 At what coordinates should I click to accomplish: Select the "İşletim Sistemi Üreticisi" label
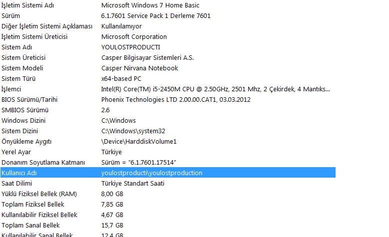(x=34, y=37)
